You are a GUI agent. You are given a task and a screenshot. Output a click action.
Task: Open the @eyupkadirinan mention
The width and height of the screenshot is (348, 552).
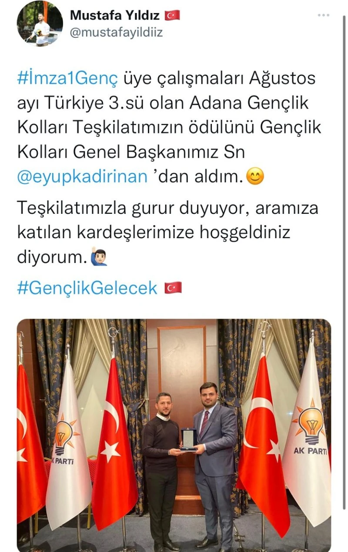point(82,177)
